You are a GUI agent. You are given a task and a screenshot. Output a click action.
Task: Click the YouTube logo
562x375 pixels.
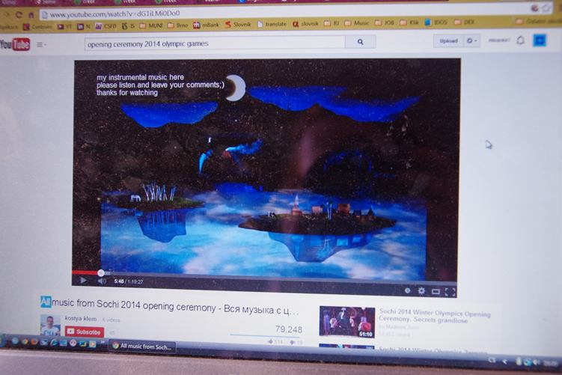point(15,44)
